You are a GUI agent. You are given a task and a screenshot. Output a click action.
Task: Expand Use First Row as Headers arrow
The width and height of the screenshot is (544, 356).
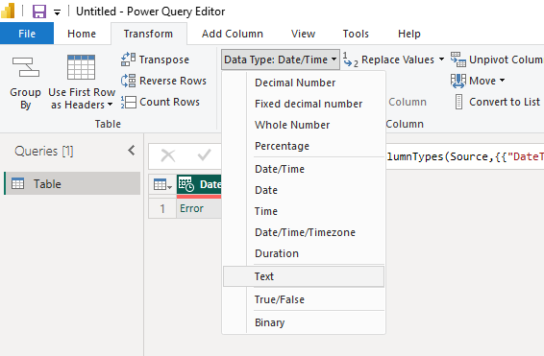(110, 105)
